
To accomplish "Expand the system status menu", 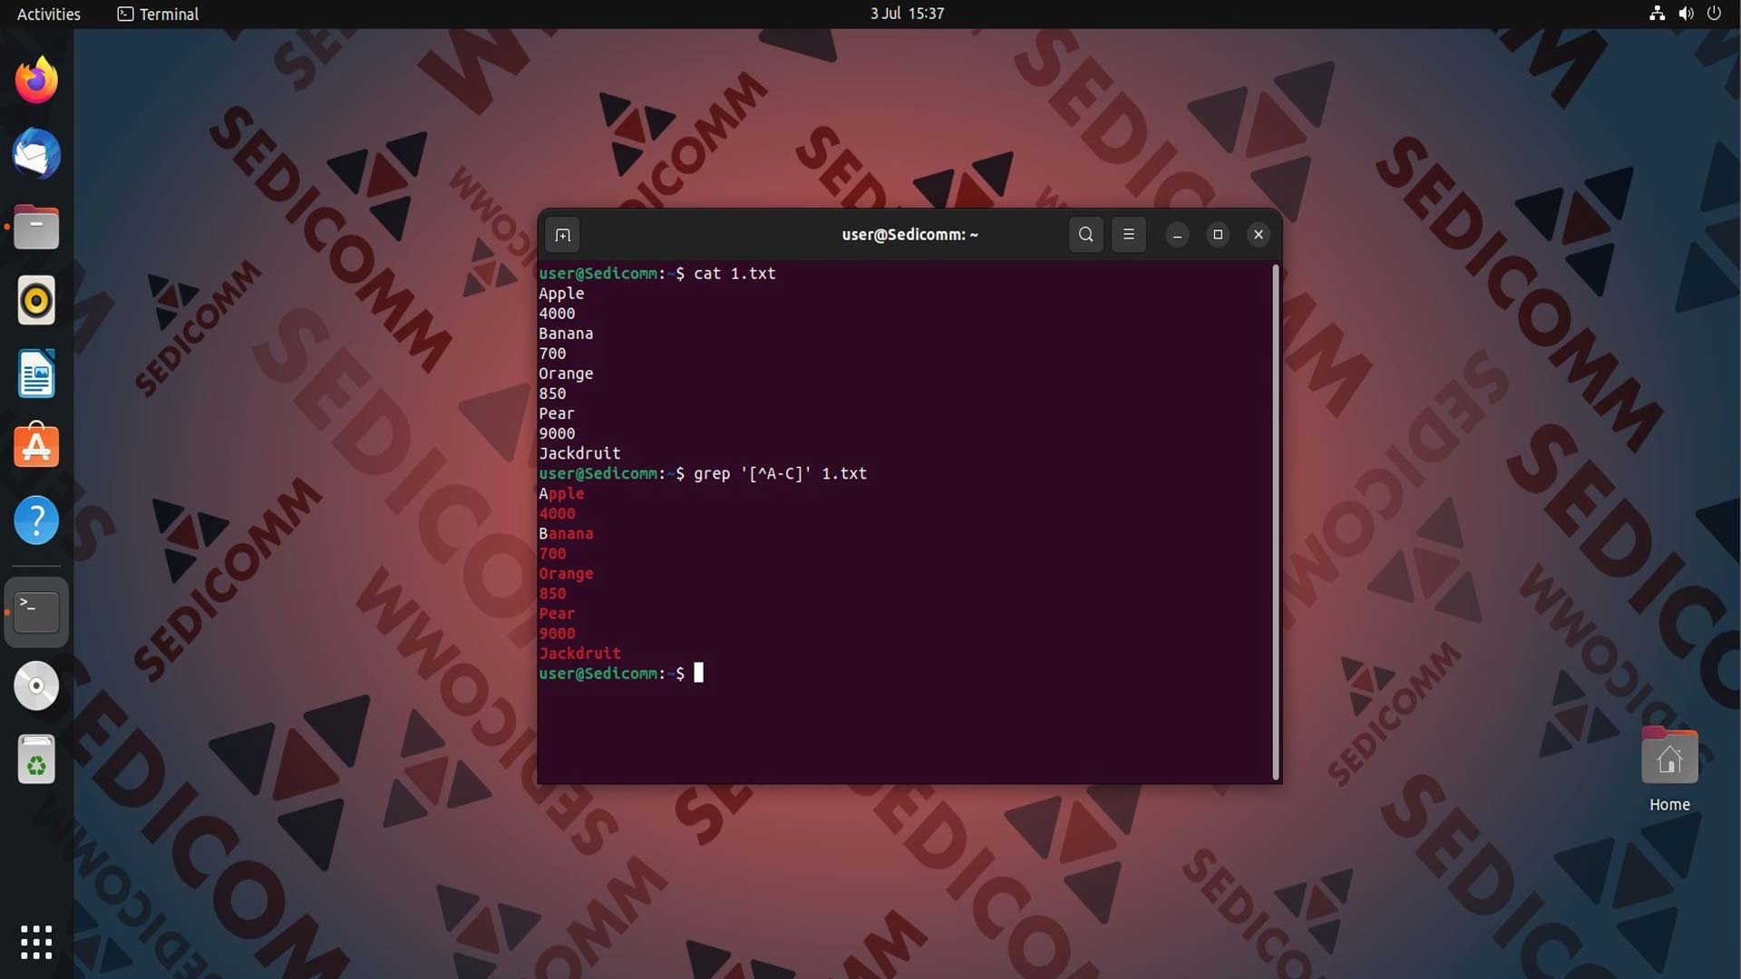I will (1685, 14).
